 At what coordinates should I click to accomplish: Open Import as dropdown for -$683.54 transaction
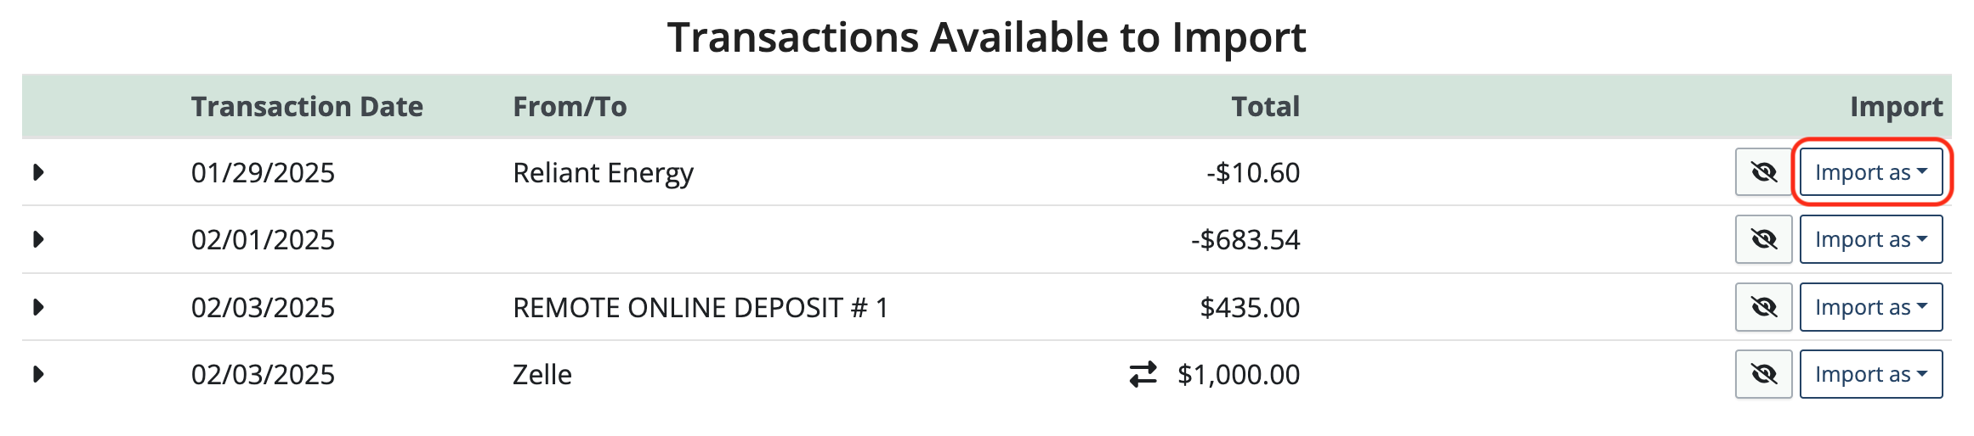tap(1871, 239)
